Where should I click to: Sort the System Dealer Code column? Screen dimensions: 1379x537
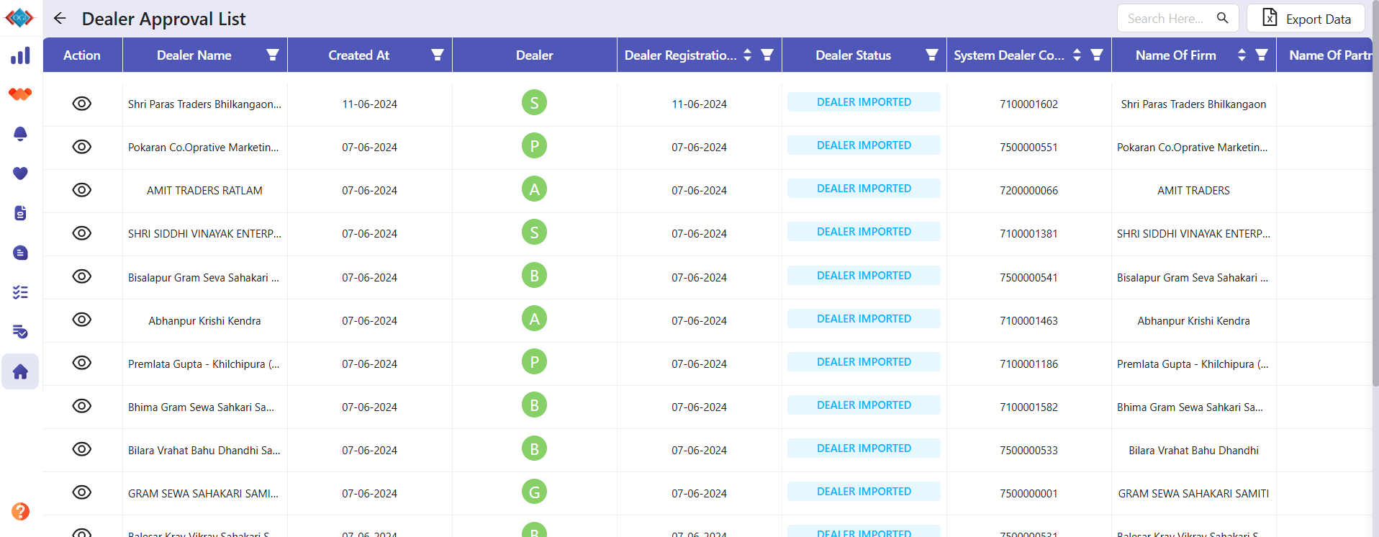pyautogui.click(x=1077, y=55)
